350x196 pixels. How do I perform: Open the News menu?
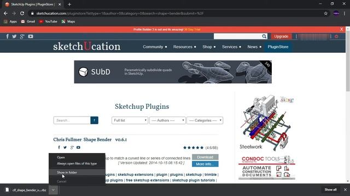(x=254, y=47)
